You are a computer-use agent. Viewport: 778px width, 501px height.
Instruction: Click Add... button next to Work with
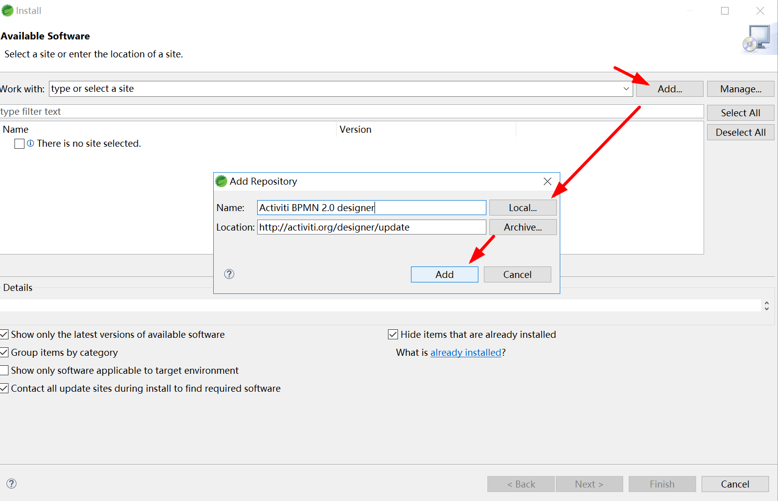point(670,89)
